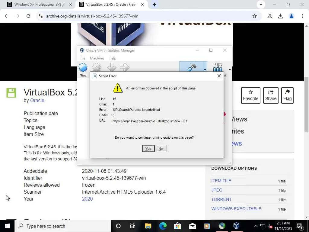Open the Oracle author link
Viewport: 309px width, 232px height.
coord(37,100)
